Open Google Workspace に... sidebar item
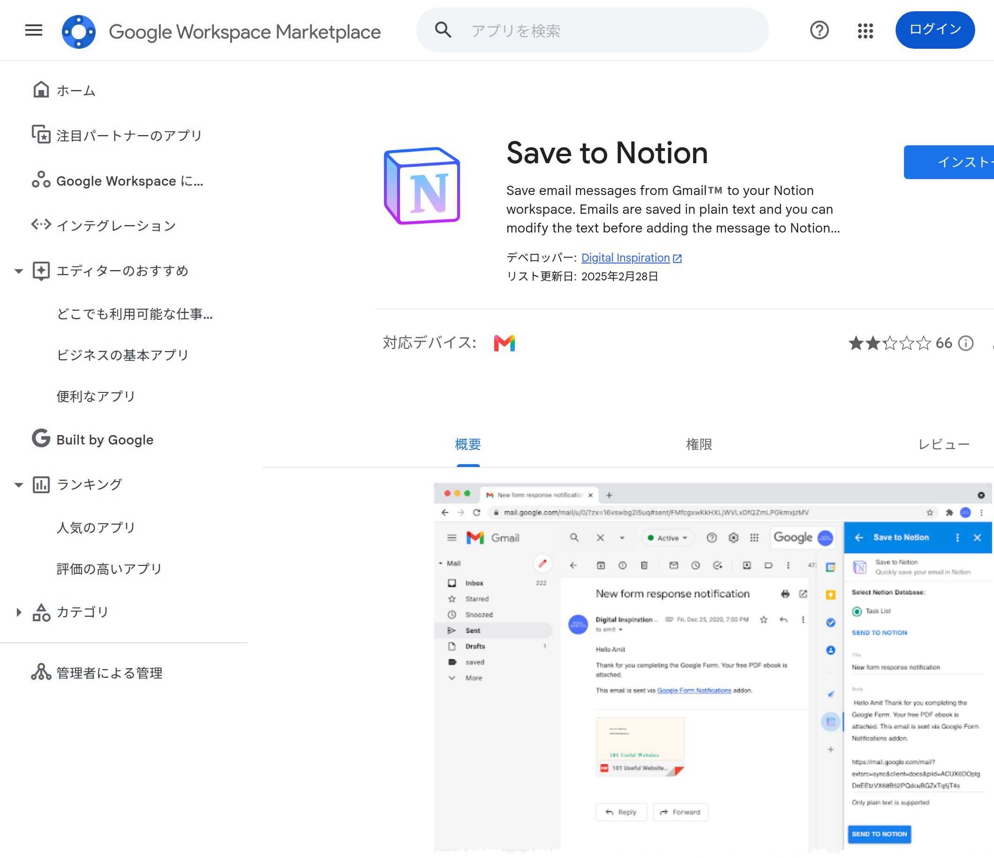This screenshot has width=994, height=858. tap(130, 181)
